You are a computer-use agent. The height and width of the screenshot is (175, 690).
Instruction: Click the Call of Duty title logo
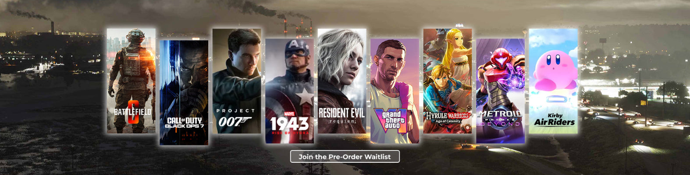click(x=184, y=122)
